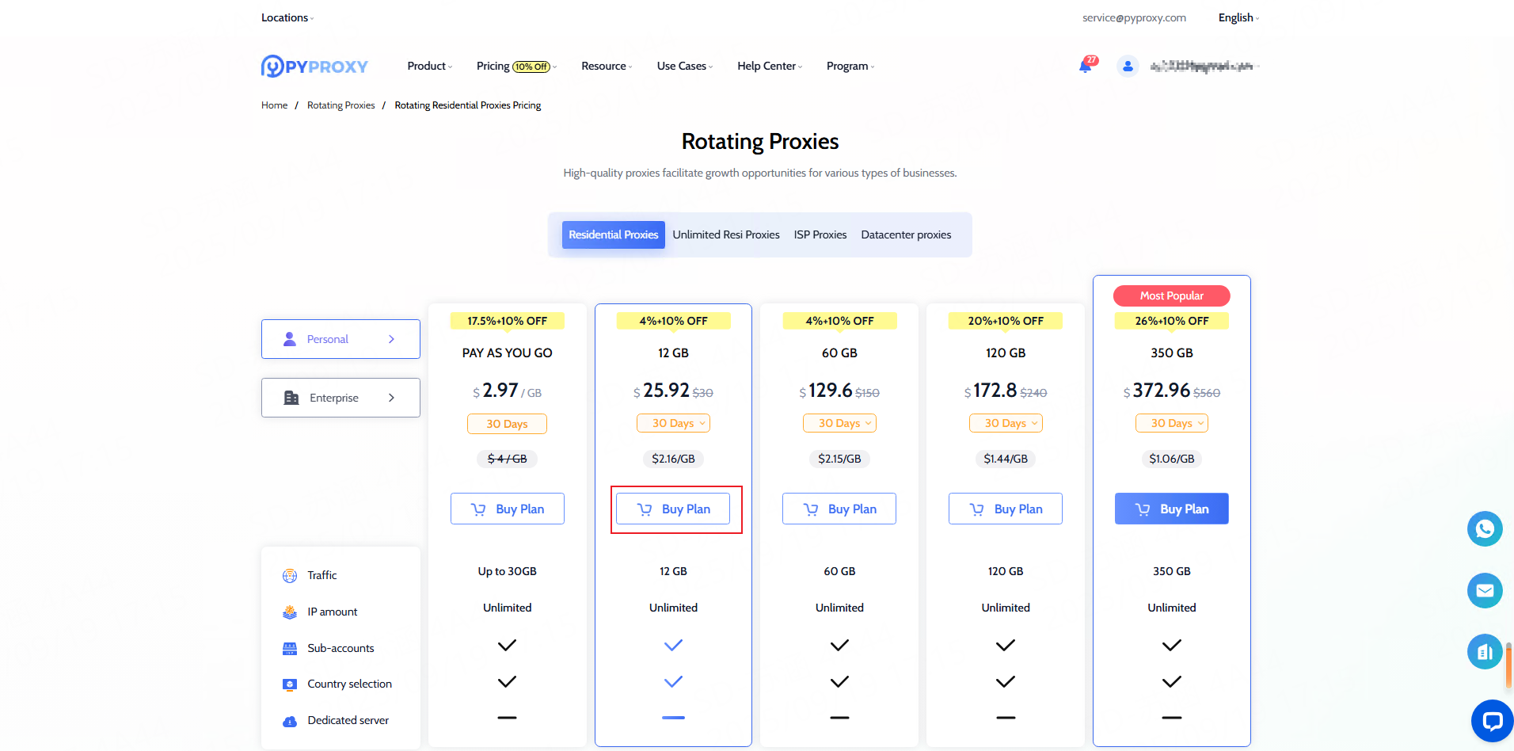Go to Rotating Proxies breadcrumb link
This screenshot has height=751, width=1514.
click(x=340, y=105)
